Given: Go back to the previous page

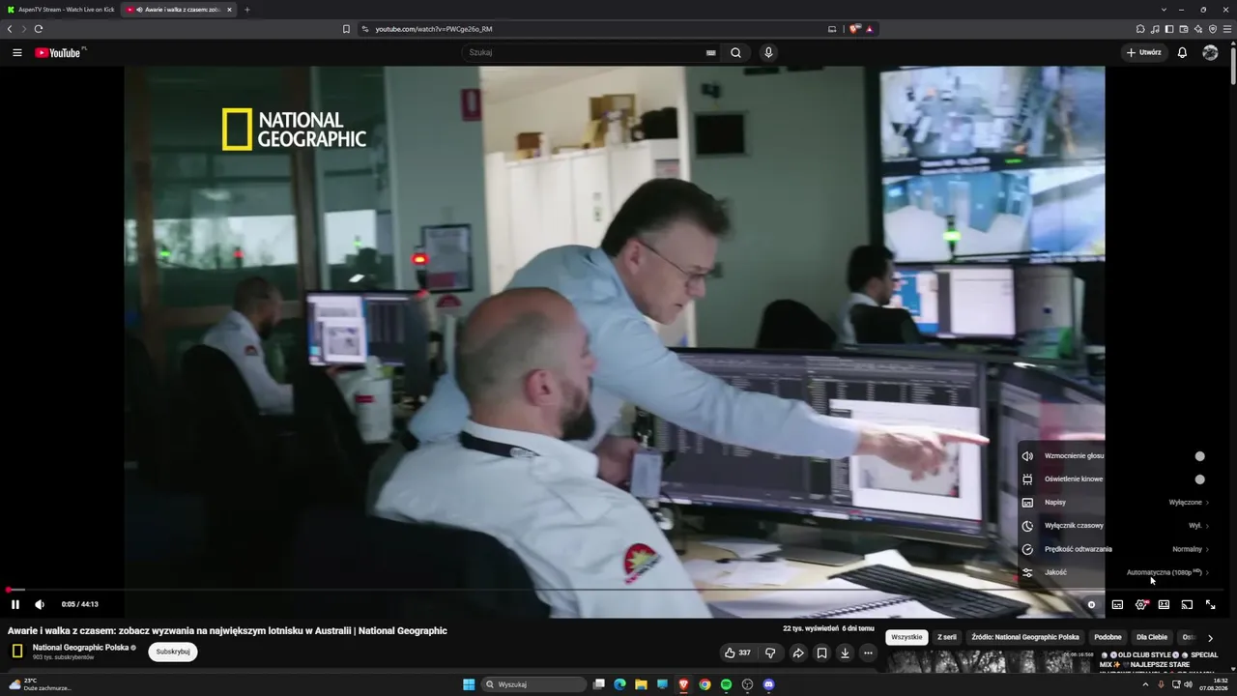Looking at the screenshot, I should 10,29.
